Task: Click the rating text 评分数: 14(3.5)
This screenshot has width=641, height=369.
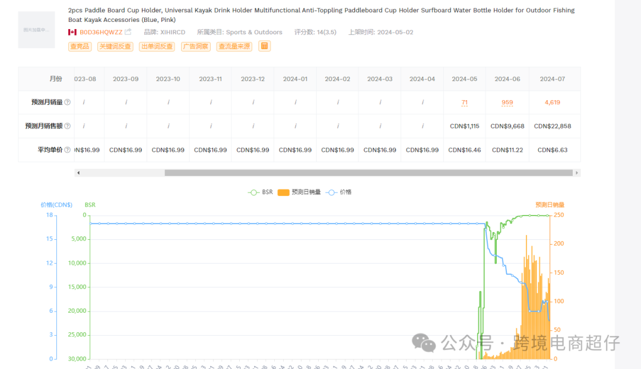Action: pyautogui.click(x=315, y=32)
